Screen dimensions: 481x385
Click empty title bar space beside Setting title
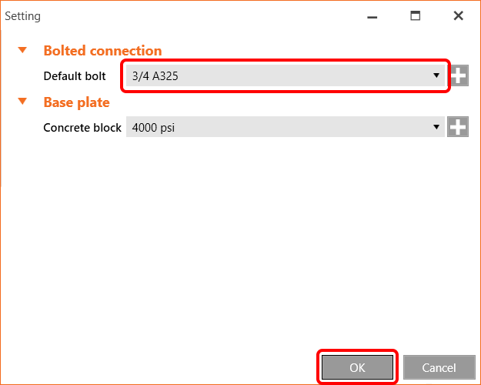click(192, 15)
